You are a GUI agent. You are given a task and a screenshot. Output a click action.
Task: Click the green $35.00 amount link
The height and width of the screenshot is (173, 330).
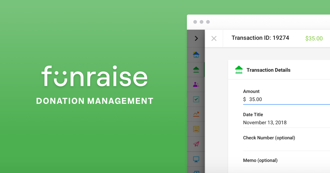tap(314, 38)
